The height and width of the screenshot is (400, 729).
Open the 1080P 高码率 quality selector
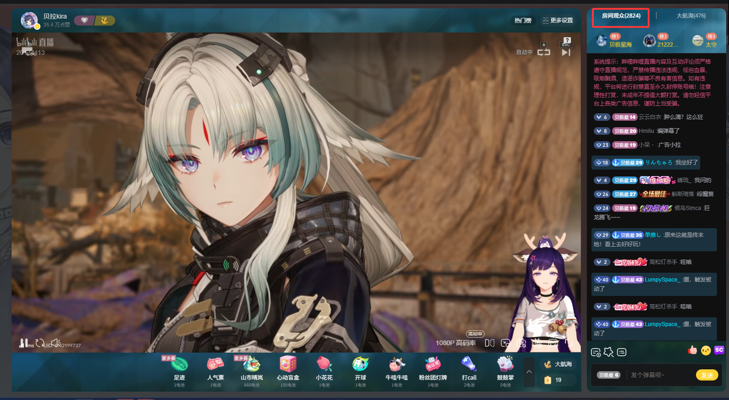[x=456, y=343]
